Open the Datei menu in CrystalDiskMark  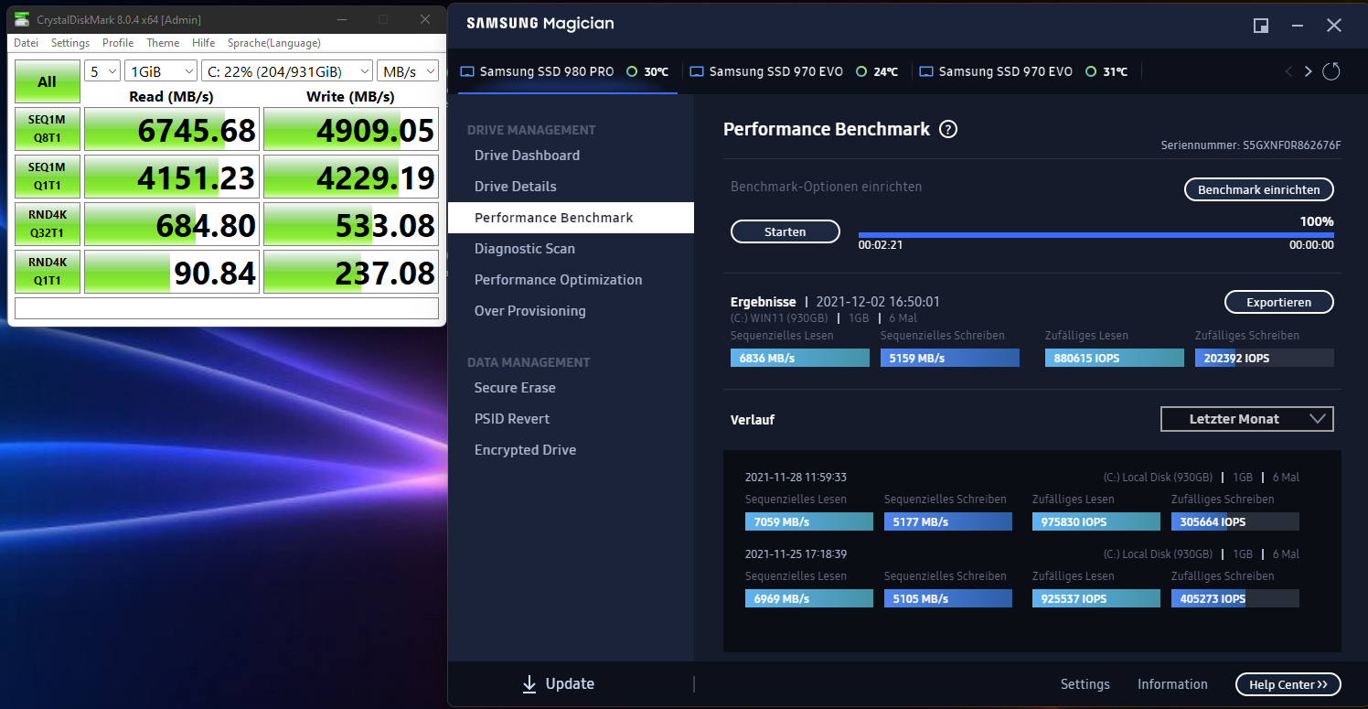[27, 43]
